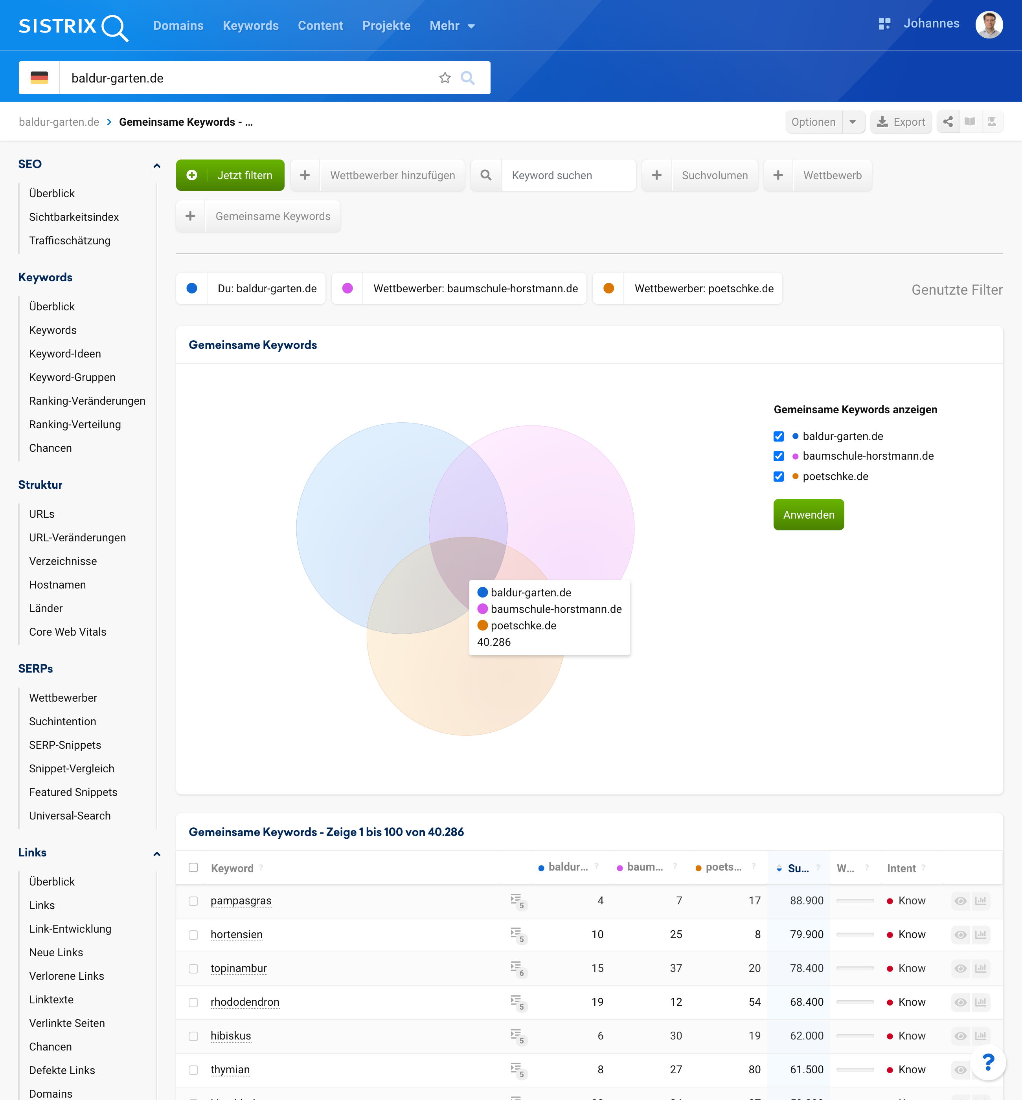Click the magnifier search icon in domain field
The width and height of the screenshot is (1022, 1100).
(468, 78)
